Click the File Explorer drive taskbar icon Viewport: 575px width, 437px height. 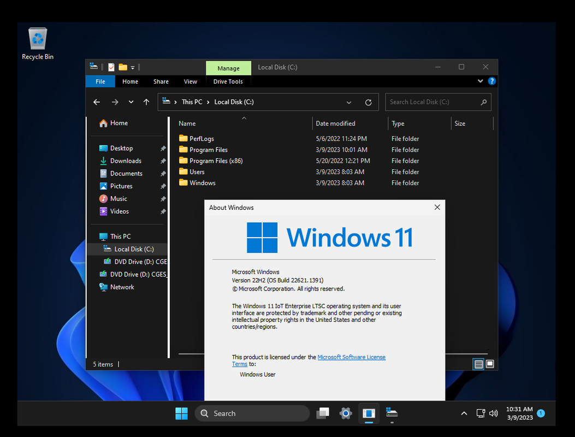pos(392,414)
